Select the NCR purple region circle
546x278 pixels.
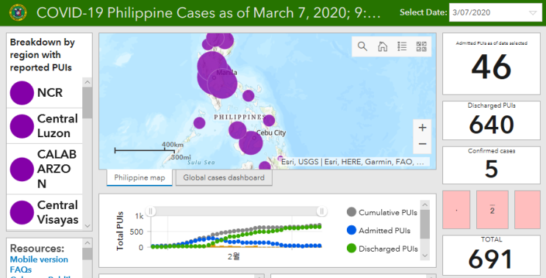22,92
